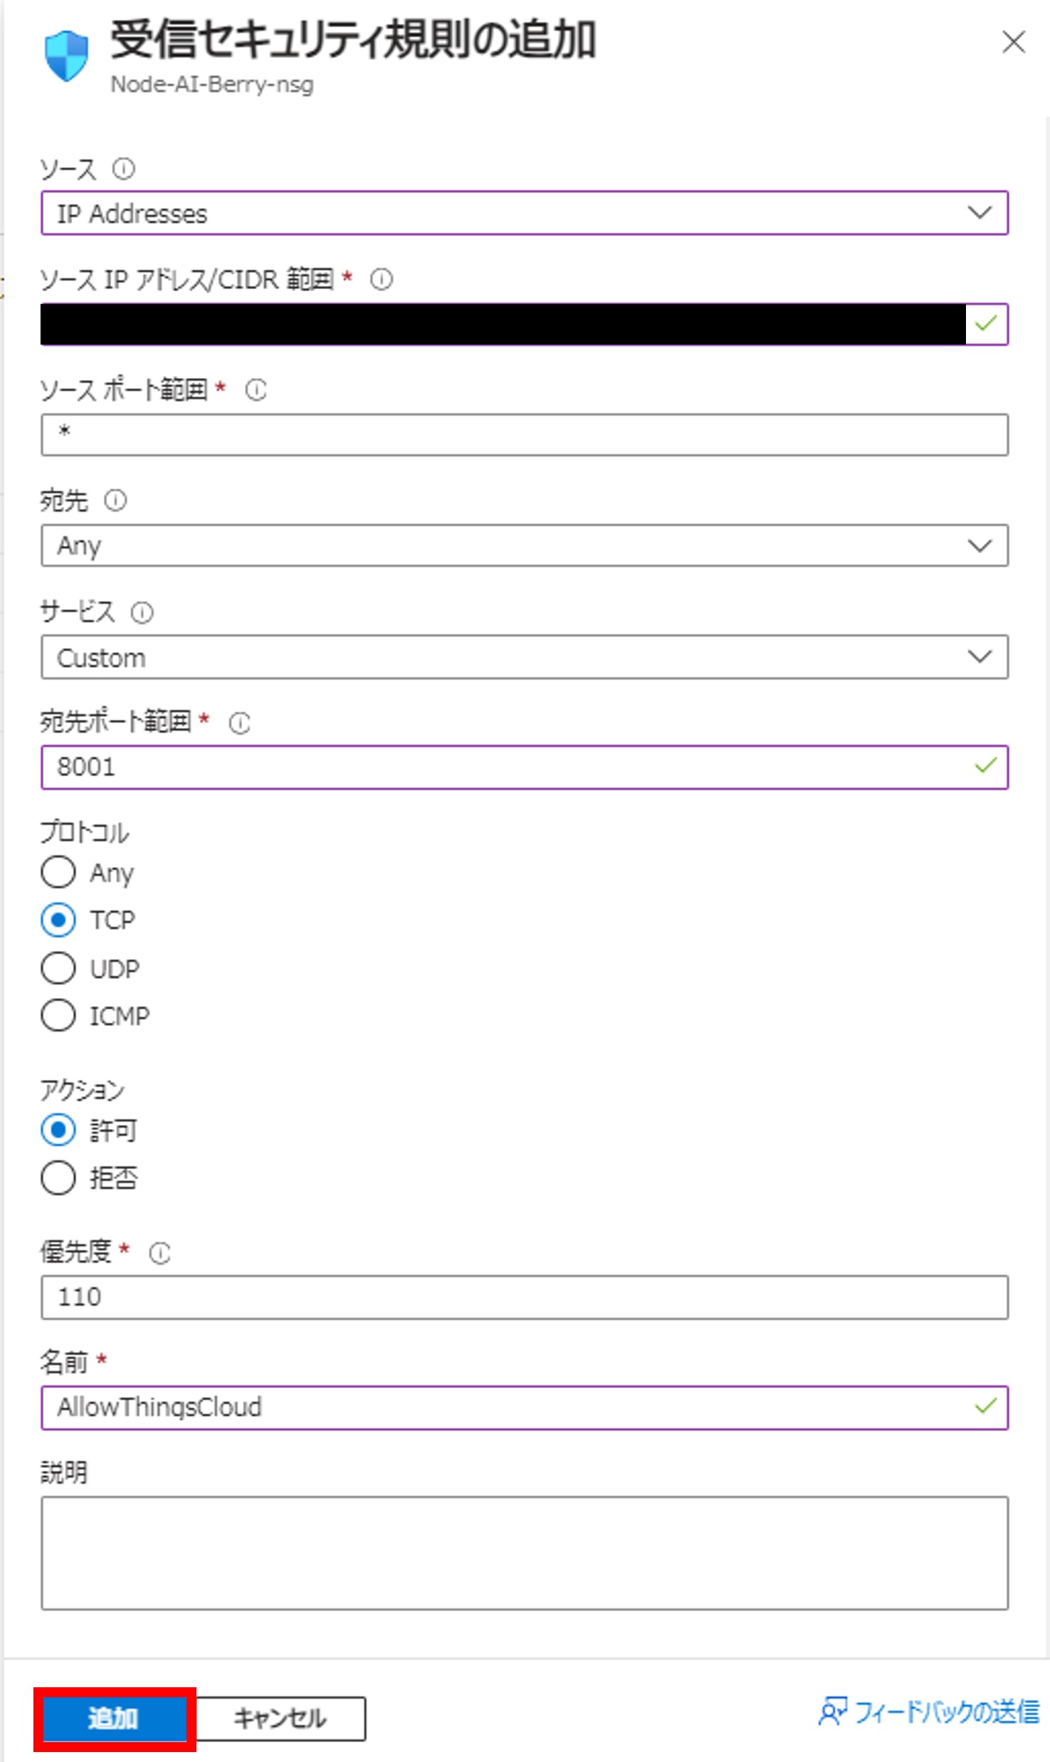The width and height of the screenshot is (1050, 1762).
Task: Click the 追加 button
Action: tap(114, 1719)
